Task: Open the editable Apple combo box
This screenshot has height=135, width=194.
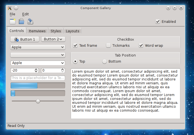Action: pos(38,63)
